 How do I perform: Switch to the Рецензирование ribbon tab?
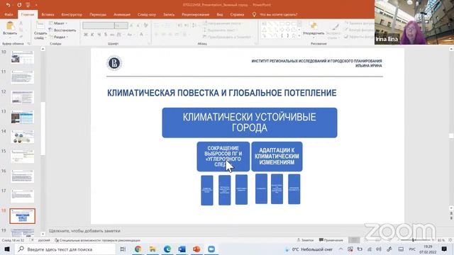196,14
